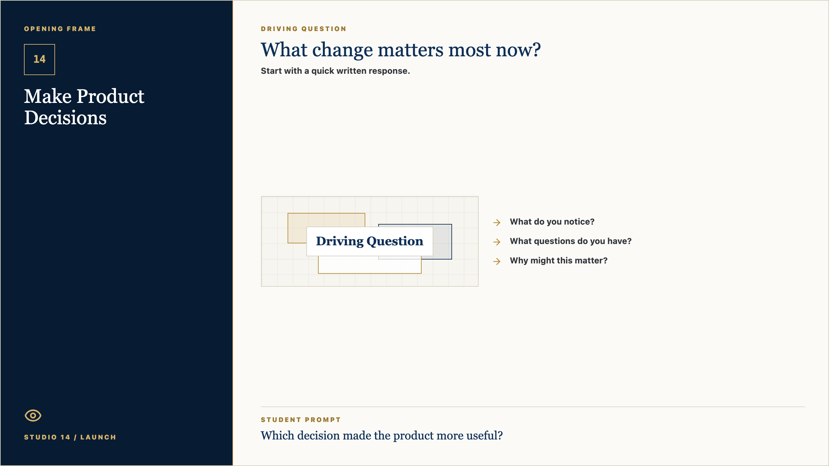
Task: Select the 'What do you notice?' prompt
Action: pos(552,222)
